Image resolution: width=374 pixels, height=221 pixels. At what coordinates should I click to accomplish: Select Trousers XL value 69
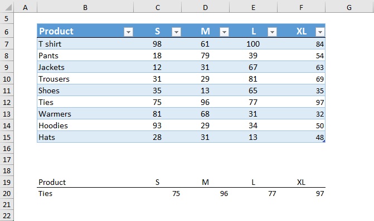pyautogui.click(x=301, y=79)
